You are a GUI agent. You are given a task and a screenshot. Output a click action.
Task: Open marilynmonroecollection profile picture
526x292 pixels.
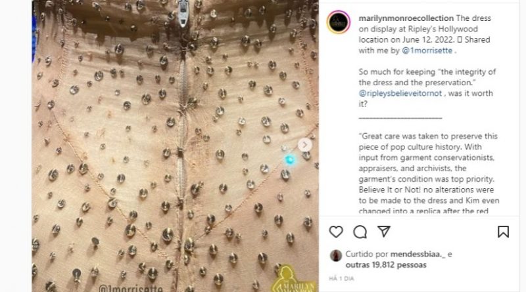[x=339, y=22]
